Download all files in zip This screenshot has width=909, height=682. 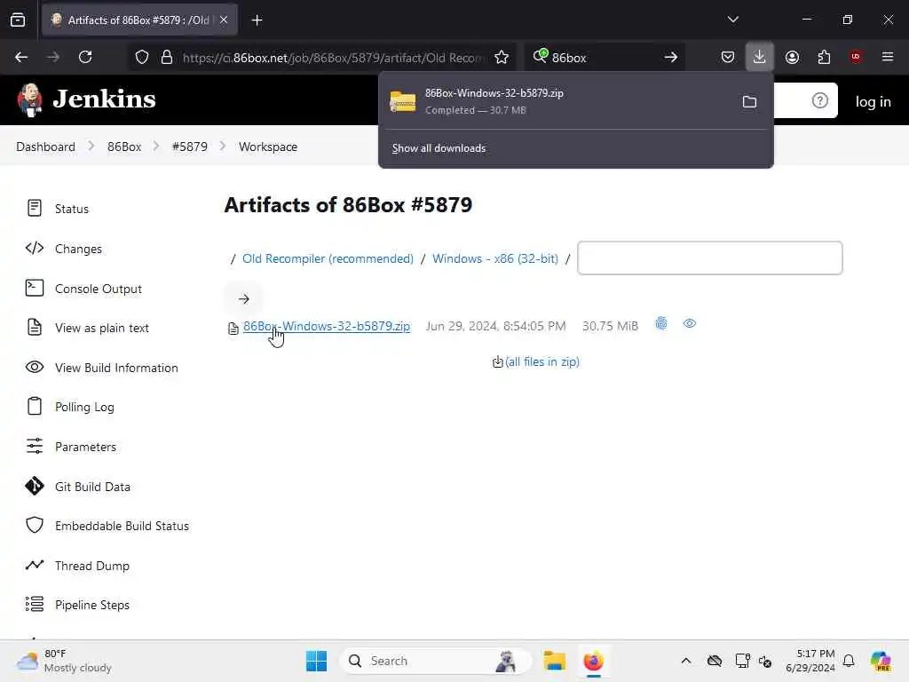tap(542, 362)
